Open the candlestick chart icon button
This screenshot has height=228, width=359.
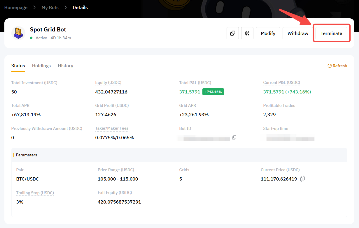click(247, 33)
